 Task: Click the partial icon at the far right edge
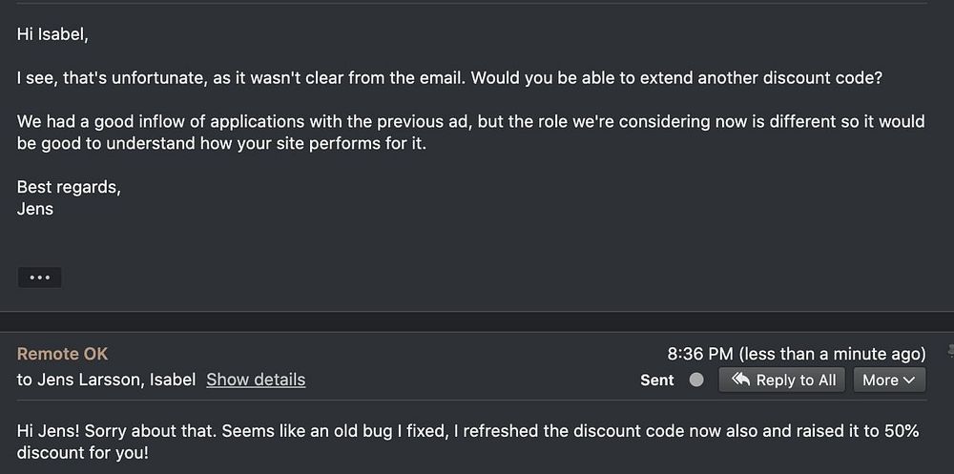[x=950, y=353]
